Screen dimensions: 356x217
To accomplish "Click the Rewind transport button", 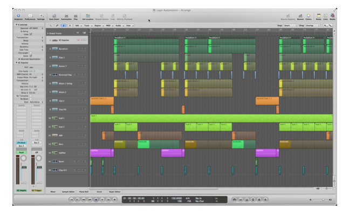I will pos(84,200).
